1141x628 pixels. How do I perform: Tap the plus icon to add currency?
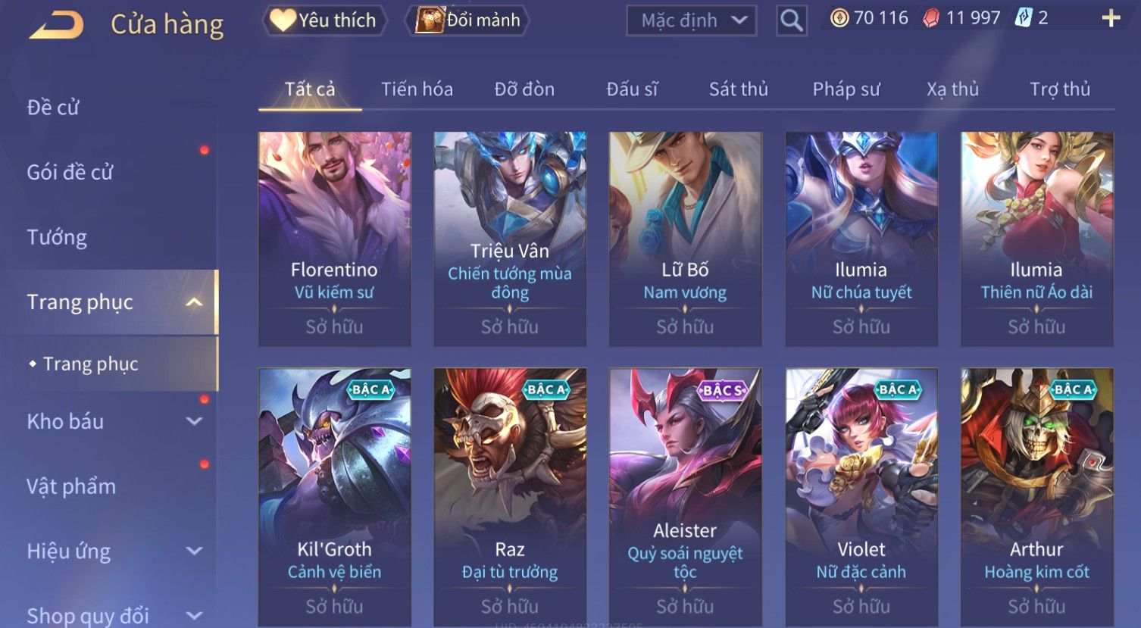[1111, 18]
